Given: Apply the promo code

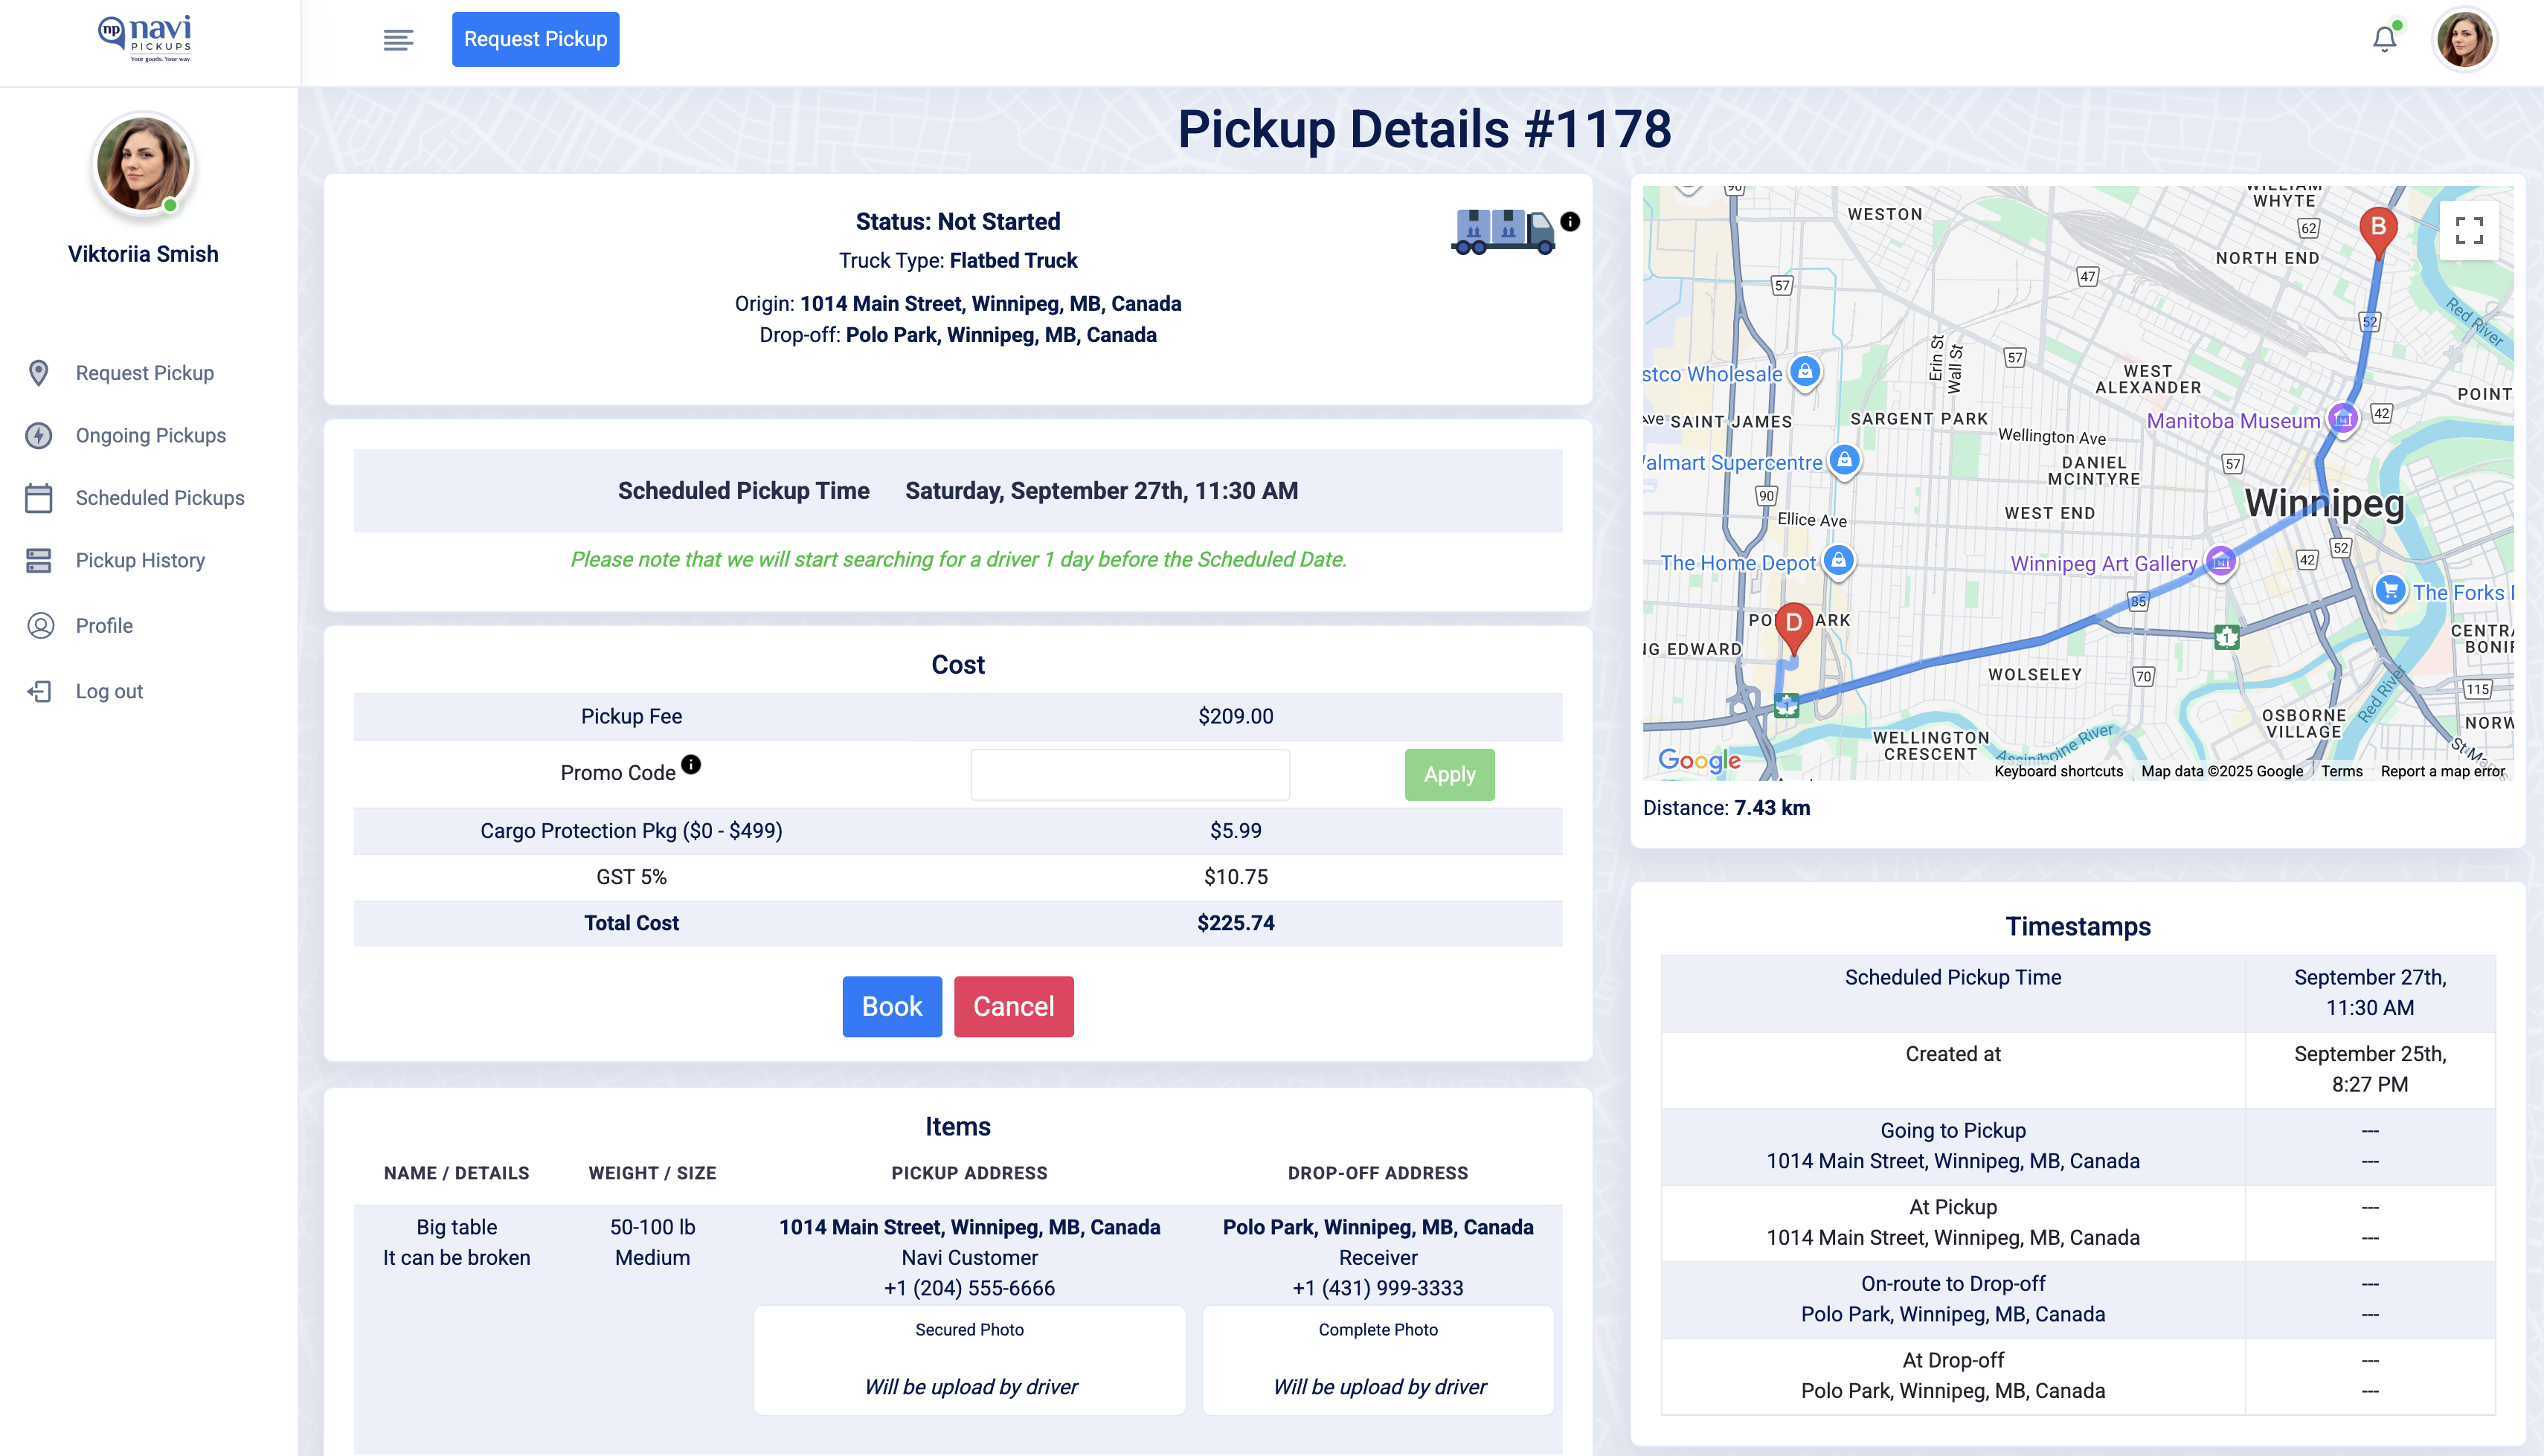Looking at the screenshot, I should pos(1449,774).
